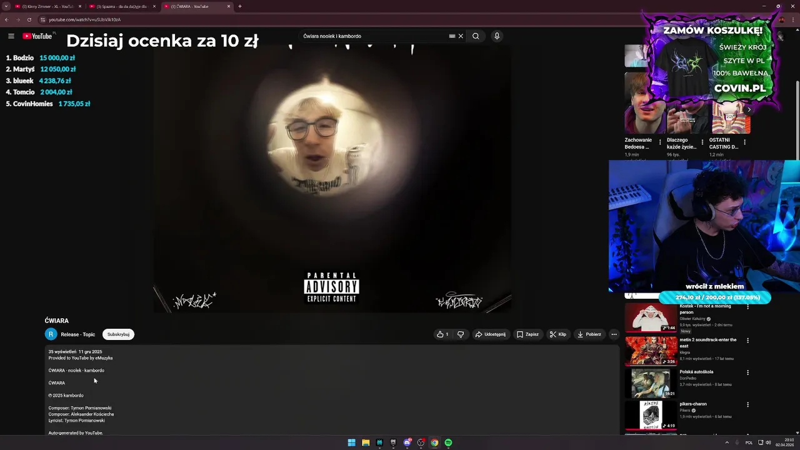Subscribe to Release - Topic with Subskrybuj
The width and height of the screenshot is (800, 450).
click(x=118, y=334)
